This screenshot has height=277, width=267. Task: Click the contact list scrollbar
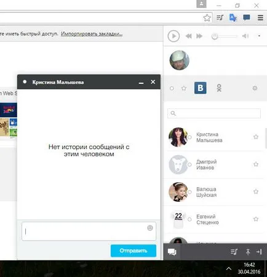pyautogui.click(x=266, y=138)
